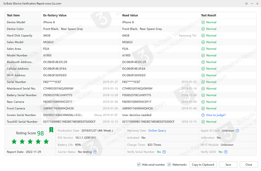This screenshot has height=171, width=261.
Task: Click the Activated No value
Action: coord(144,138)
